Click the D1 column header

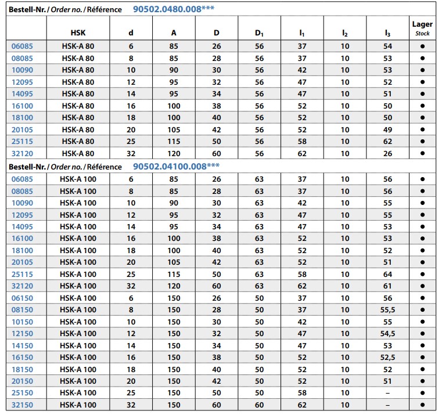coord(259,33)
